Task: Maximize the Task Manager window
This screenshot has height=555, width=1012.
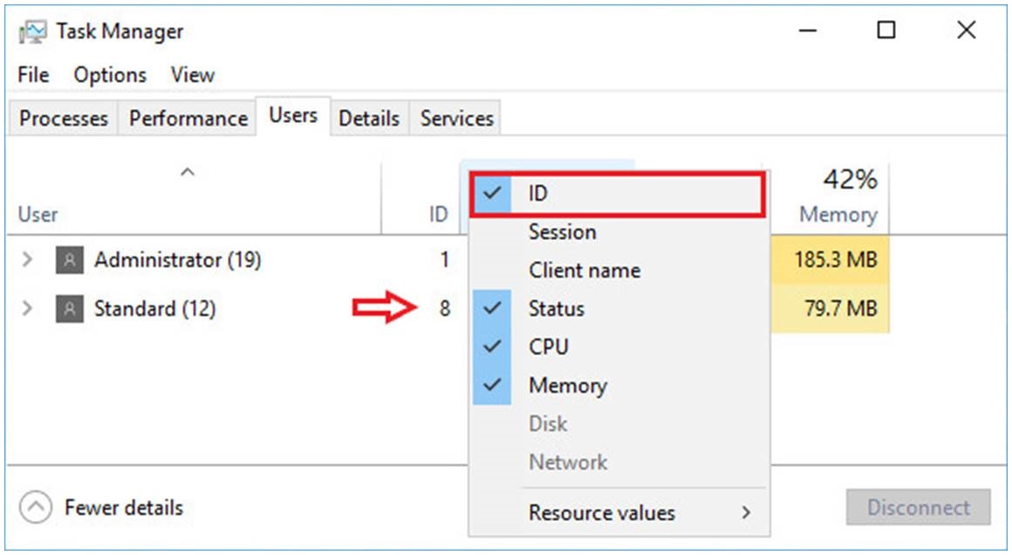Action: coord(886,31)
